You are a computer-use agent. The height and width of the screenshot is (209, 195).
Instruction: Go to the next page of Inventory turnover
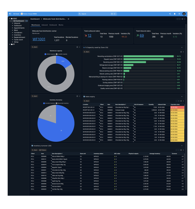179,150
